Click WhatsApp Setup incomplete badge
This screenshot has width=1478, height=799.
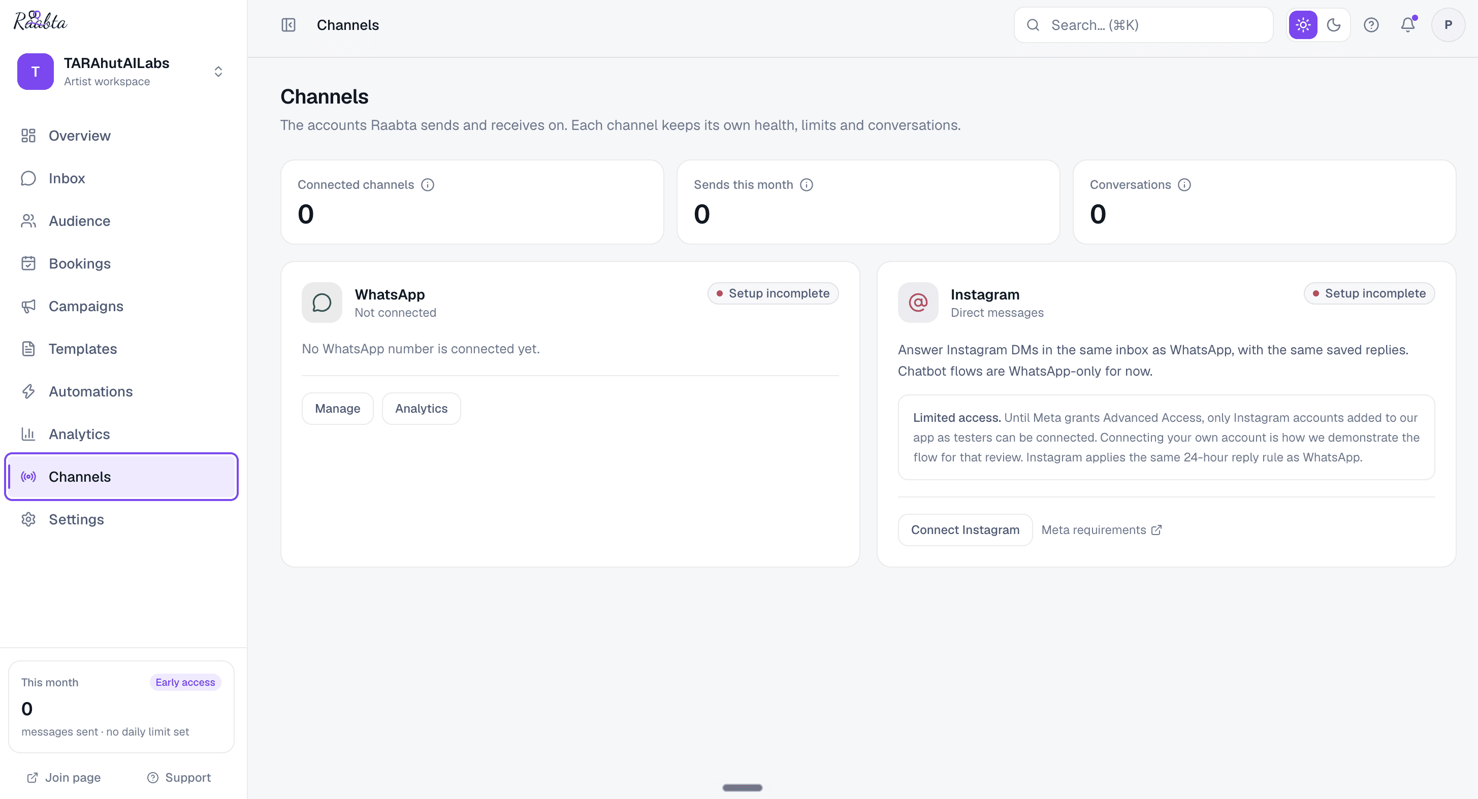click(x=773, y=294)
